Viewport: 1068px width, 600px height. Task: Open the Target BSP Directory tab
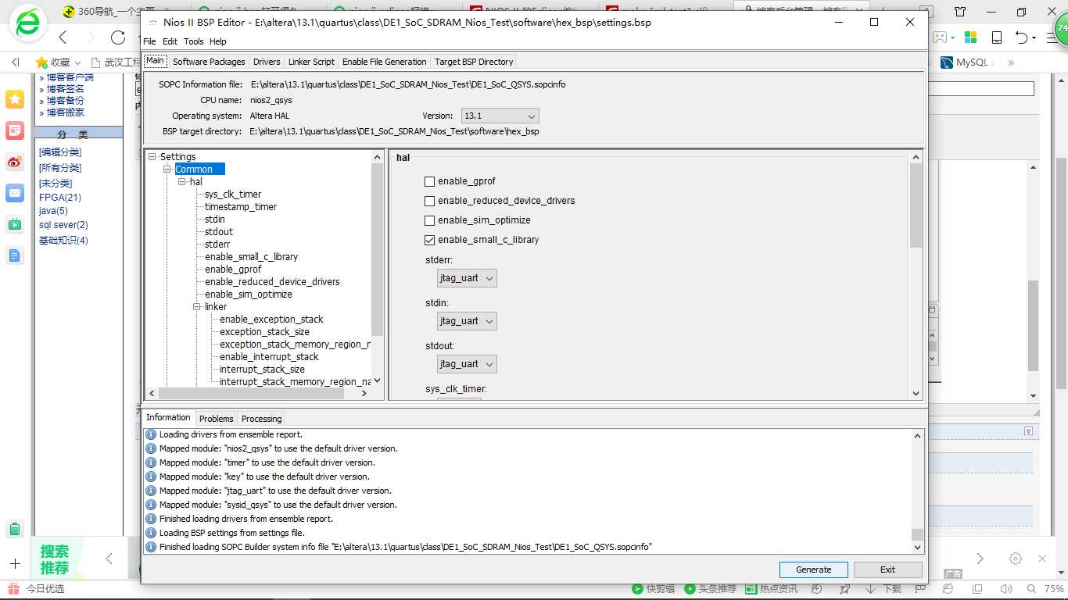click(x=474, y=62)
